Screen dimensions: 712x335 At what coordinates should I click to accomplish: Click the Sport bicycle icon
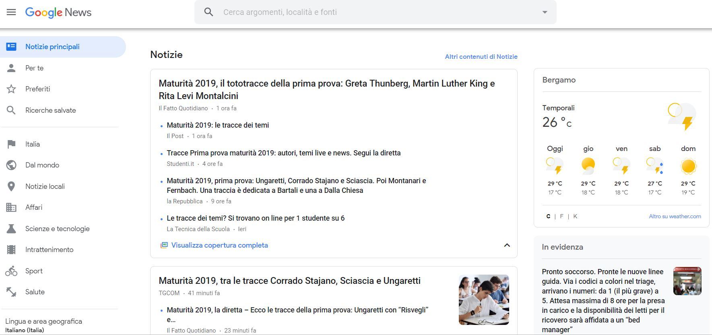11,271
